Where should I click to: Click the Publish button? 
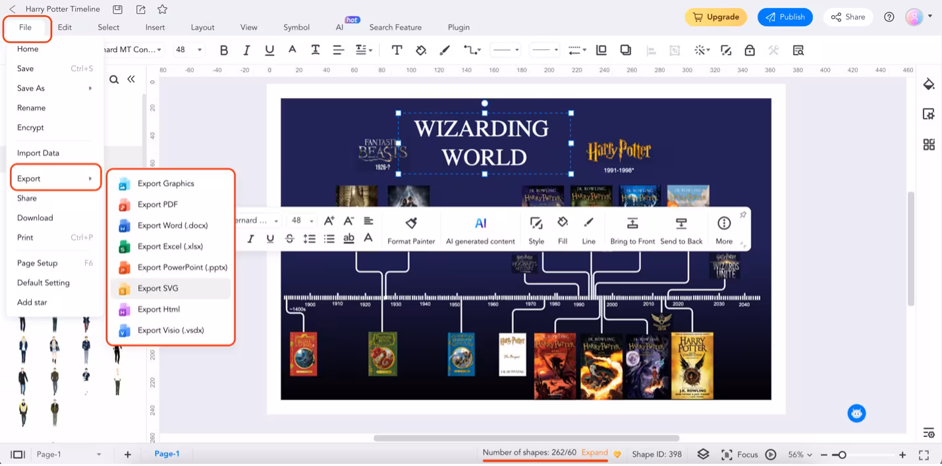pos(785,17)
